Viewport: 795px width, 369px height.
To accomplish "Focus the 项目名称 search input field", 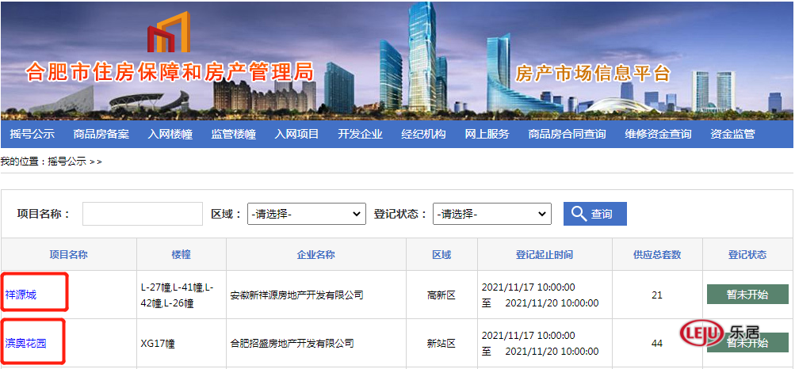I will pos(143,214).
